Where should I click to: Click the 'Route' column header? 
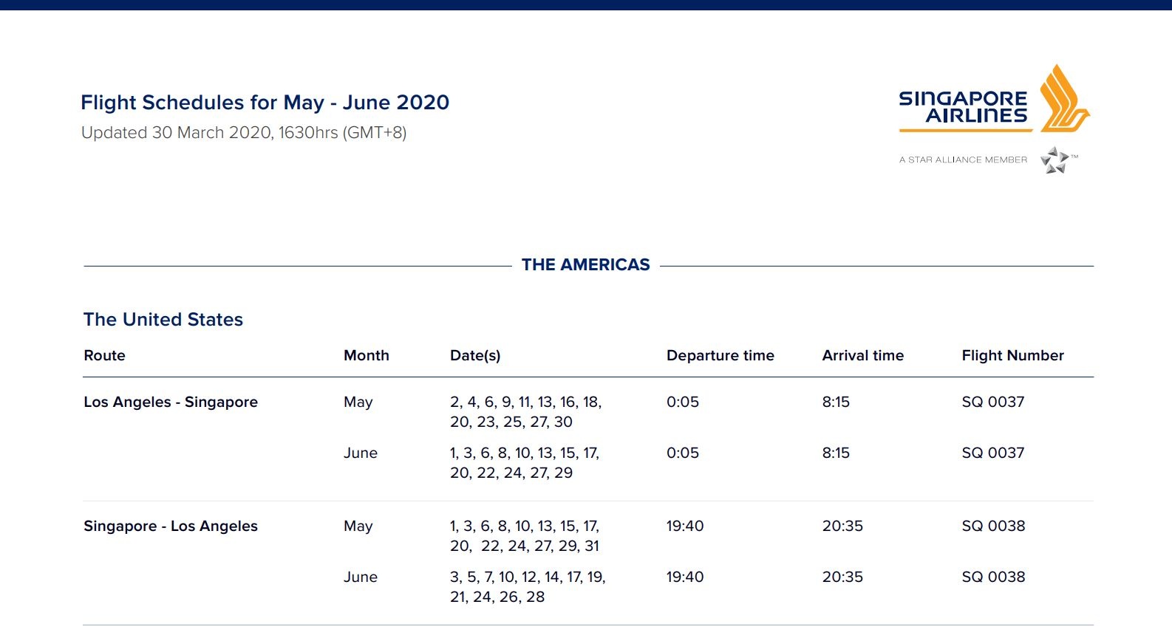point(105,356)
